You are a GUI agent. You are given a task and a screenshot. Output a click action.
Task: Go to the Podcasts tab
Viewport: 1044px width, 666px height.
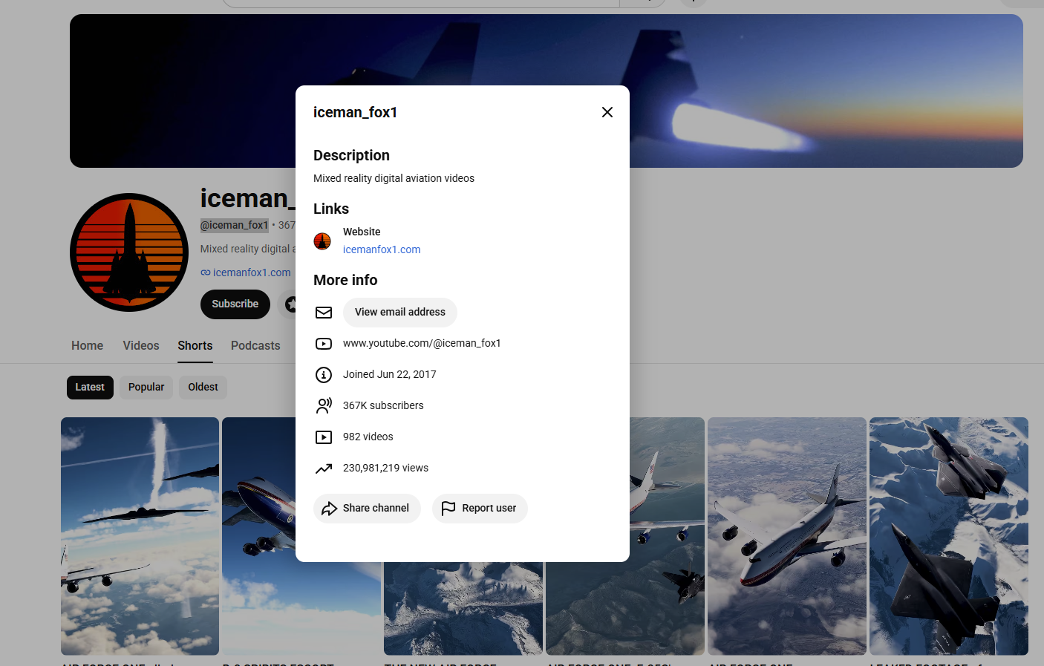pyautogui.click(x=255, y=346)
